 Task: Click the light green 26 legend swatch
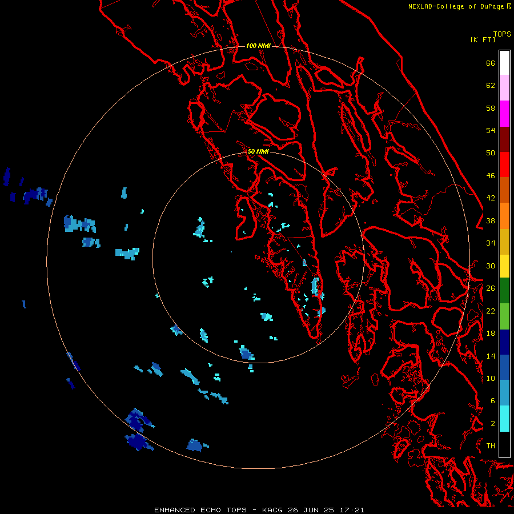tap(504, 316)
